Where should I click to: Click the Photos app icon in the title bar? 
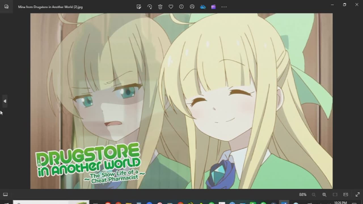click(x=6, y=7)
